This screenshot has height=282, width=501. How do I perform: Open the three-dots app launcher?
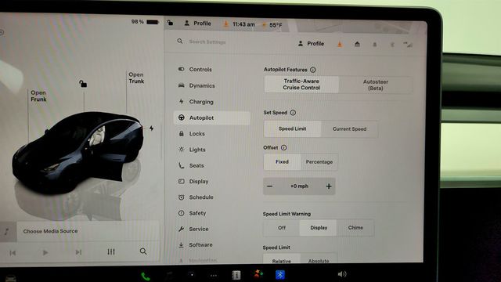pos(214,275)
